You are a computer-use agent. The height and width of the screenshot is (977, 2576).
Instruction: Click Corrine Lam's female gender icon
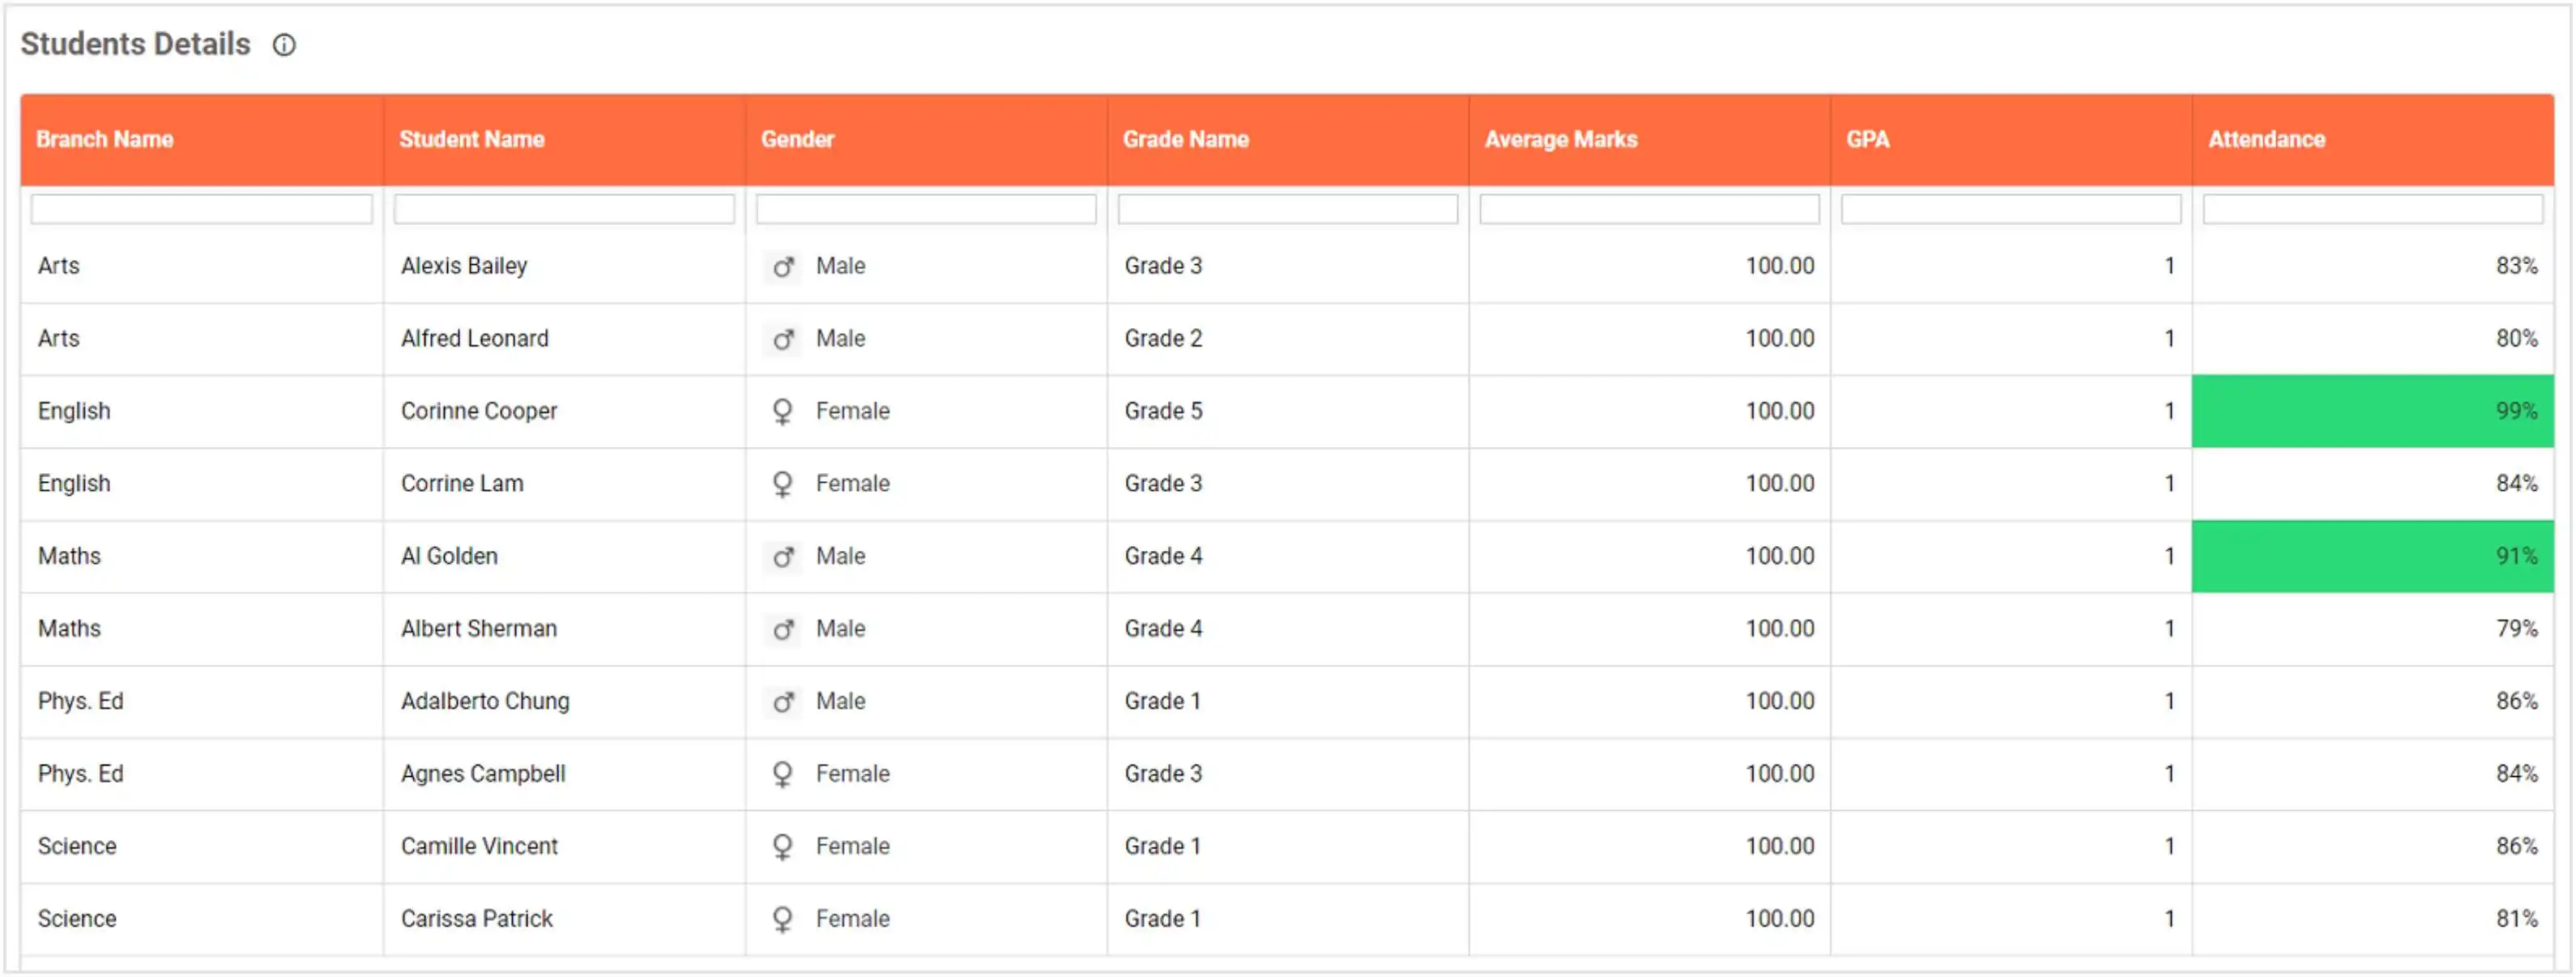(784, 483)
